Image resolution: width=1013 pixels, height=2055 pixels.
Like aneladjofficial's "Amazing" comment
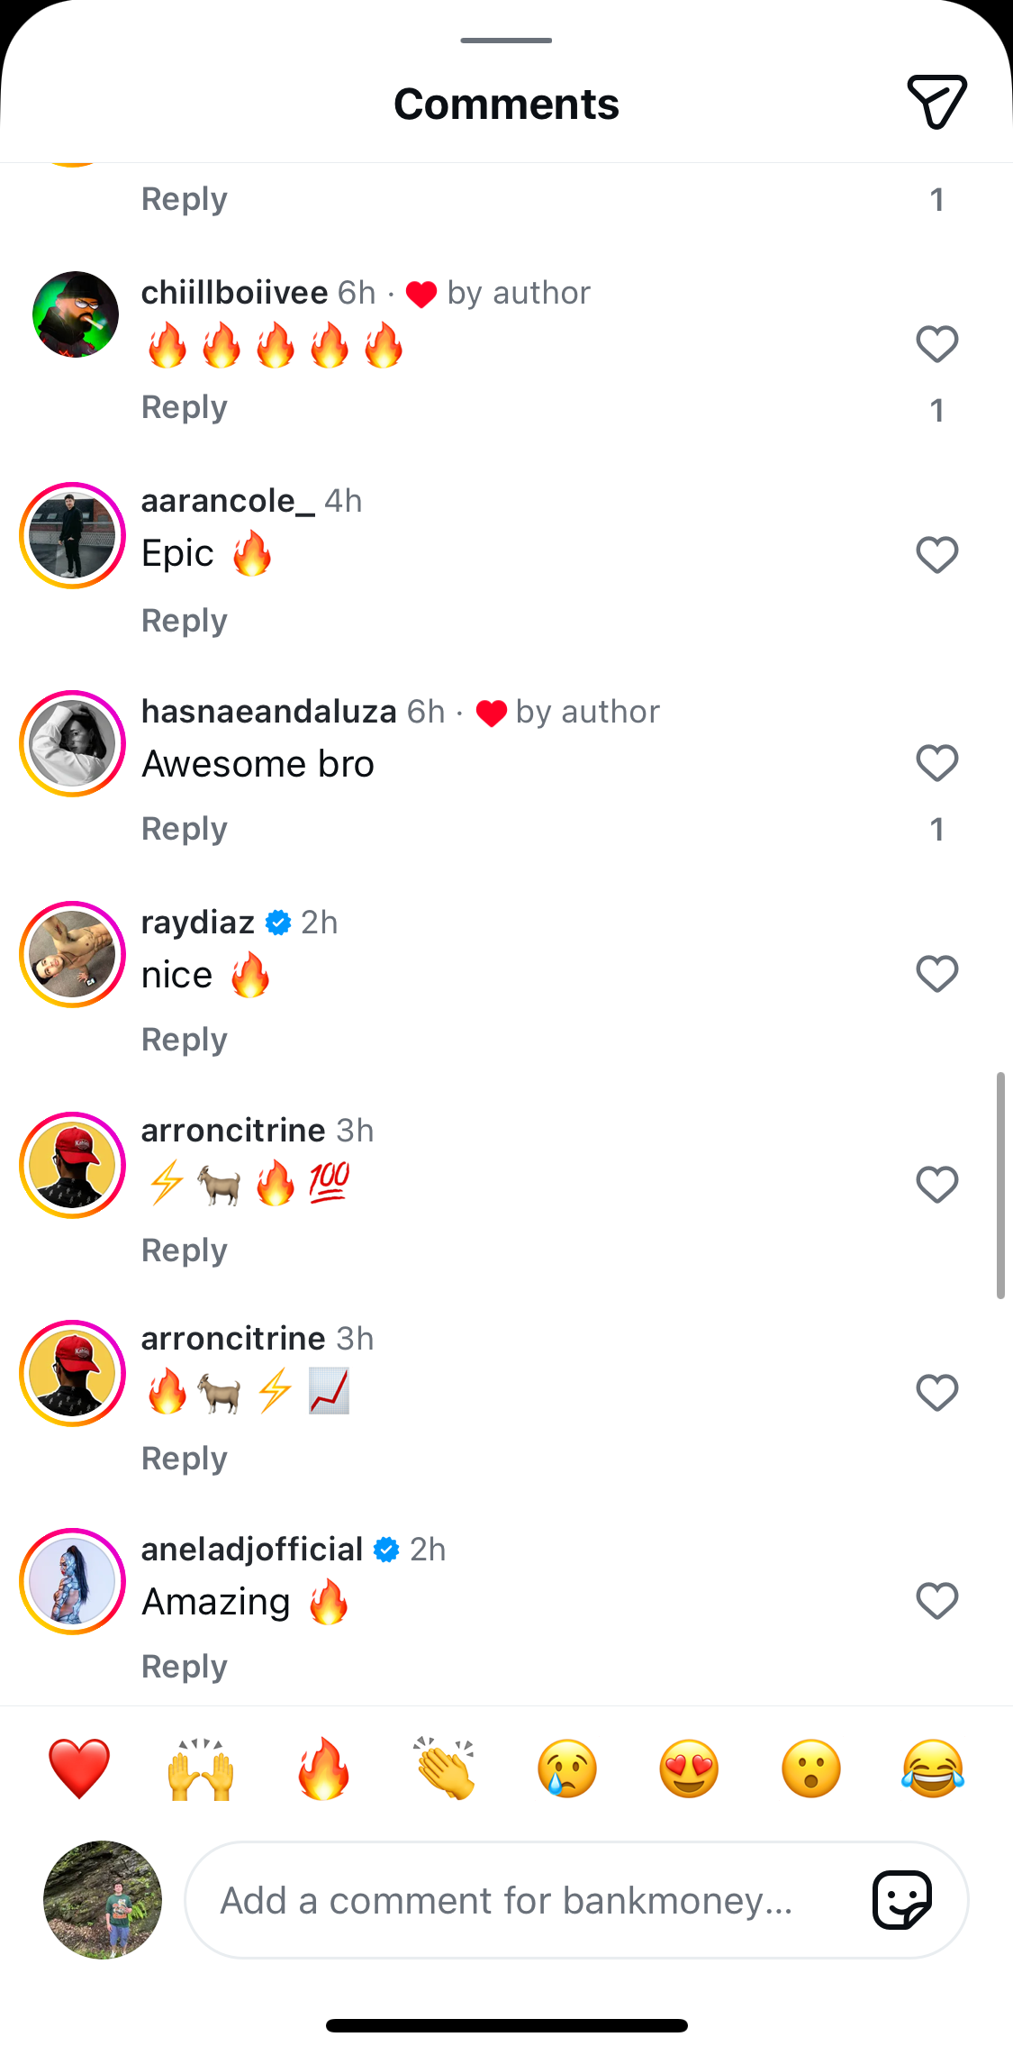tap(936, 1601)
